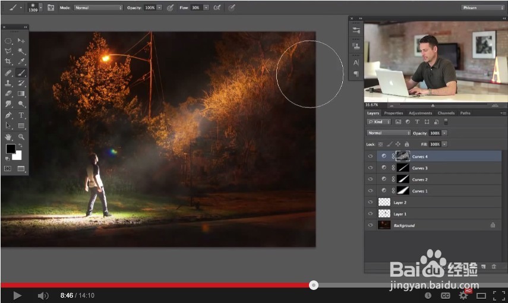Select the Path Selection tool
Image resolution: width=508 pixels, height=303 pixels.
tap(8, 126)
